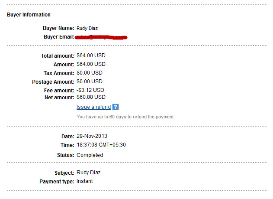273x199 pixels.
Task: Click the 60 days refund notice text
Action: pos(125,117)
